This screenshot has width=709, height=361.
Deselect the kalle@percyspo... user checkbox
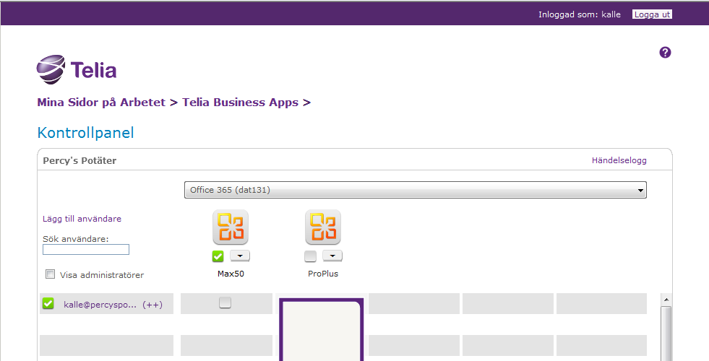click(x=48, y=304)
